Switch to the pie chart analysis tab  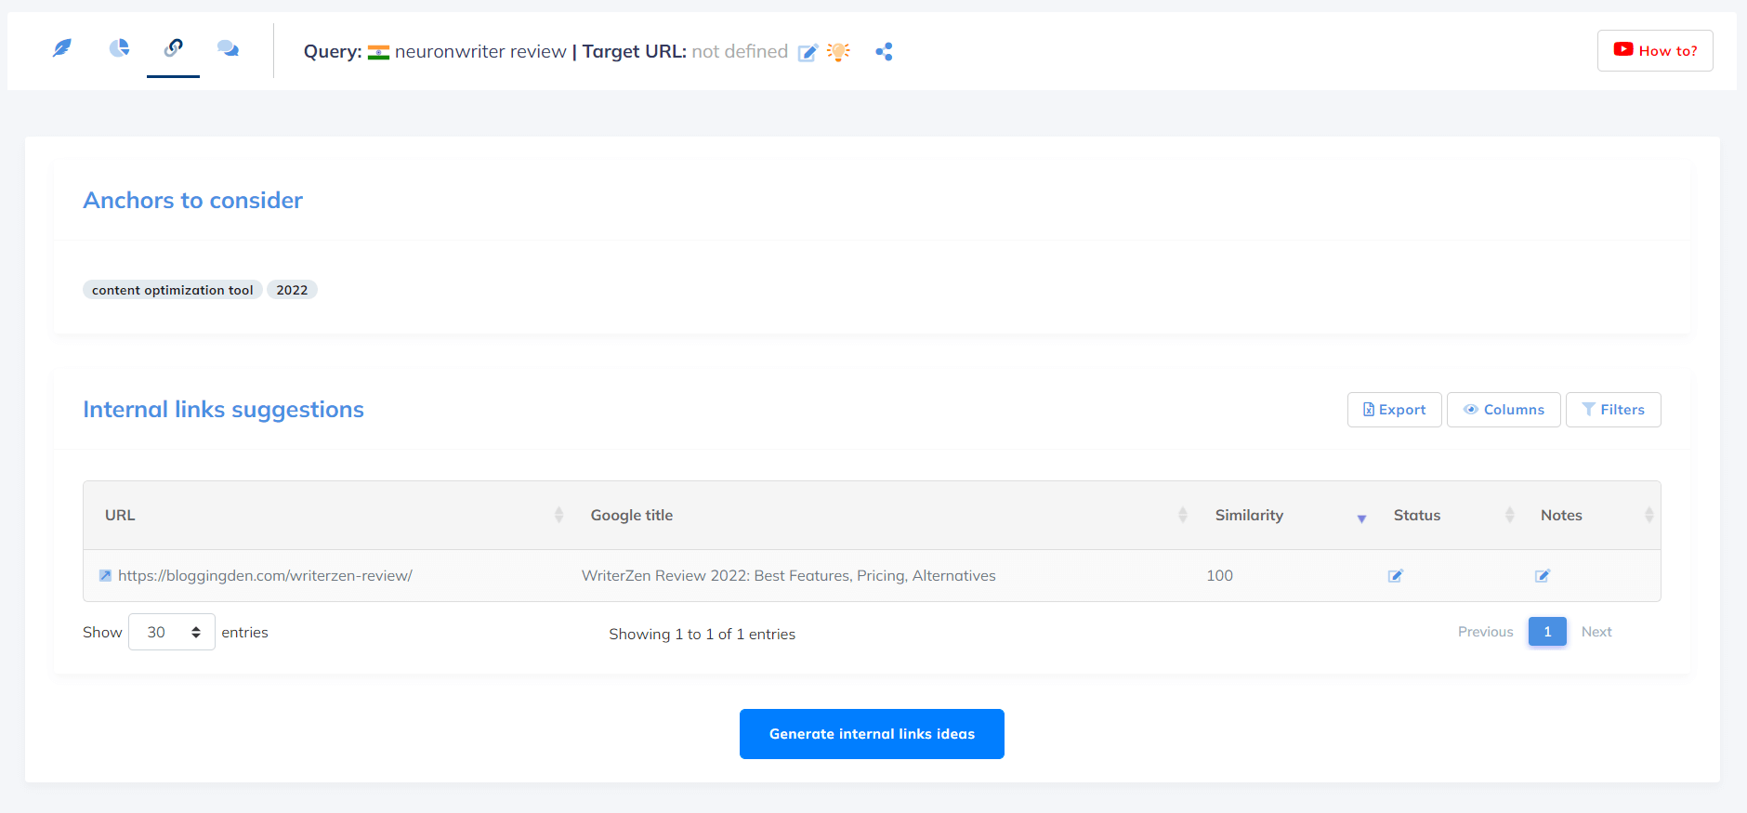(119, 47)
